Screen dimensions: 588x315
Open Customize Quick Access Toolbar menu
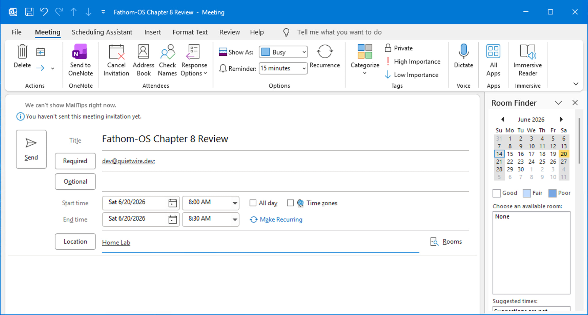103,12
